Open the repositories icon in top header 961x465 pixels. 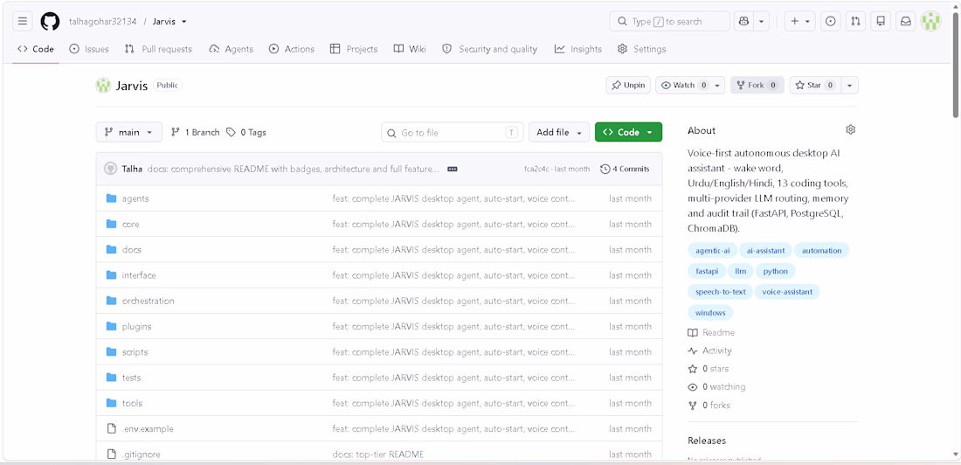[x=881, y=22]
